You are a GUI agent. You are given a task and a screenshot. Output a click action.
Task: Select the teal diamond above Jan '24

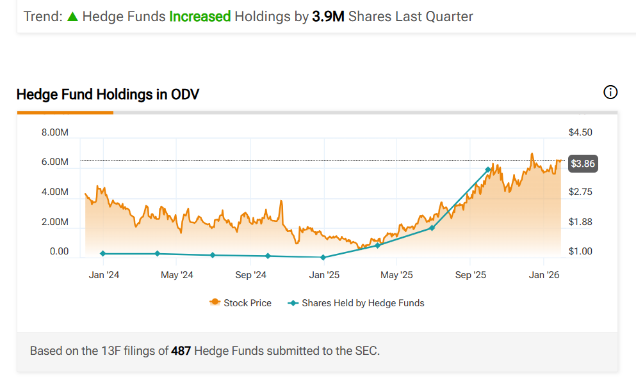pos(103,254)
